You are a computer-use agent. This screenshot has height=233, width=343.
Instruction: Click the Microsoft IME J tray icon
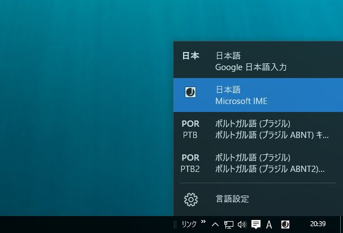285,225
